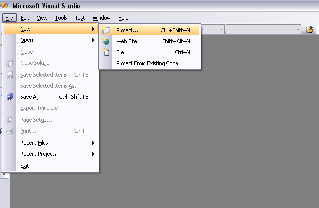Viewport: 319px width, 208px height.
Task: Choose Project From Existing Code
Action: 150,63
